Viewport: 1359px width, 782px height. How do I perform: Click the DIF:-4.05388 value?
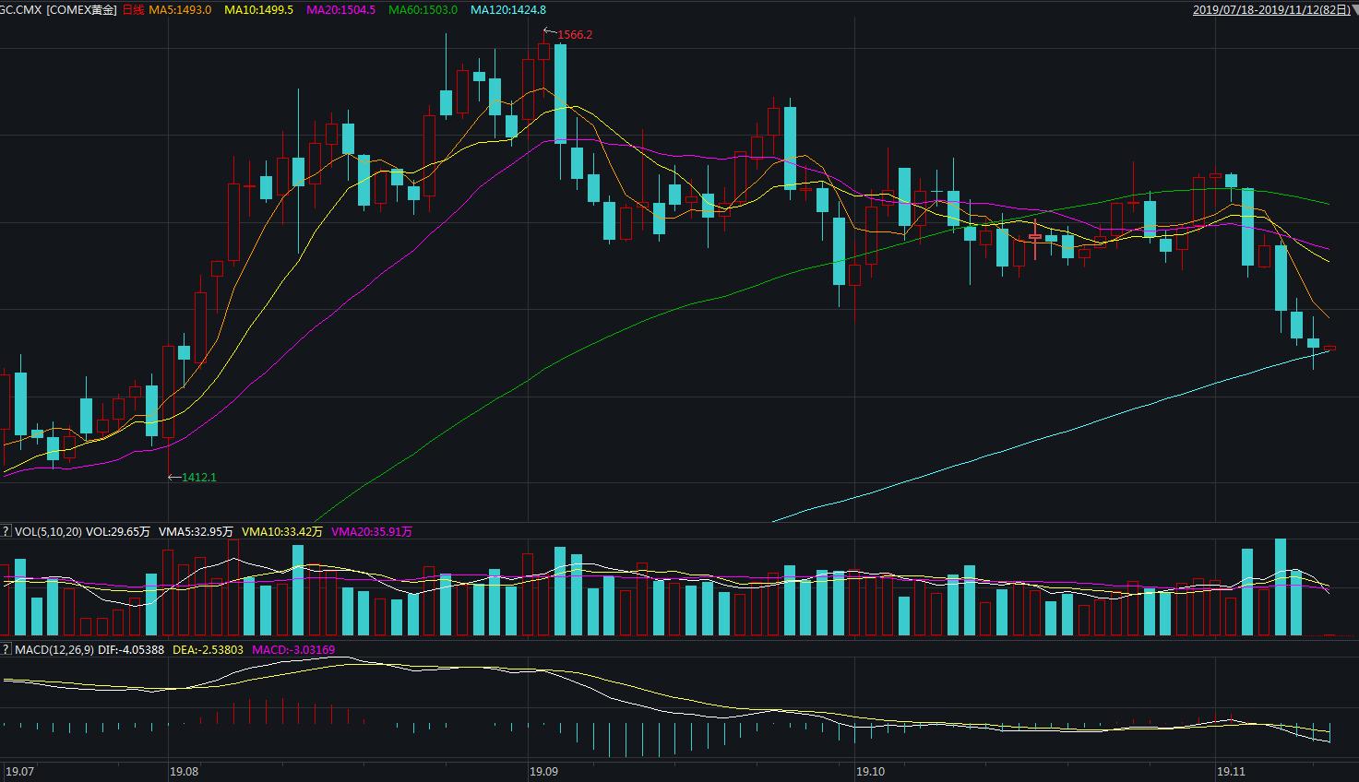pos(131,649)
